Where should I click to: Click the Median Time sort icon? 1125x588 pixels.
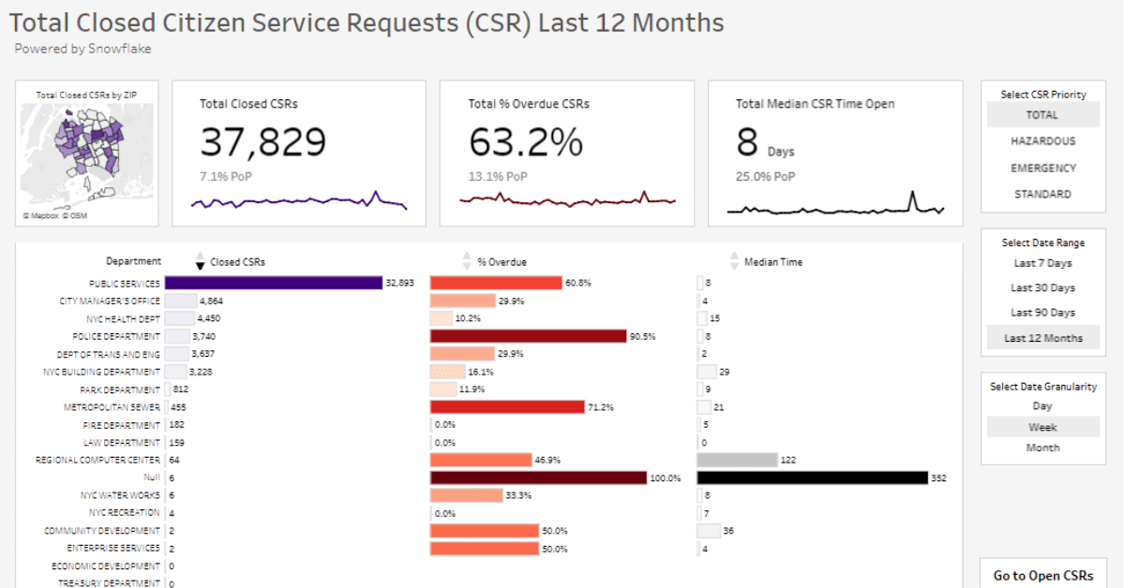[x=734, y=261]
